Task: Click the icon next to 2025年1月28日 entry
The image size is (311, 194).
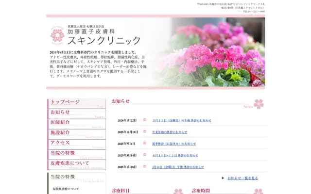Action: pyautogui.click(x=145, y=166)
